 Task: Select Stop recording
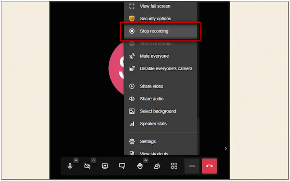pyautogui.click(x=160, y=31)
